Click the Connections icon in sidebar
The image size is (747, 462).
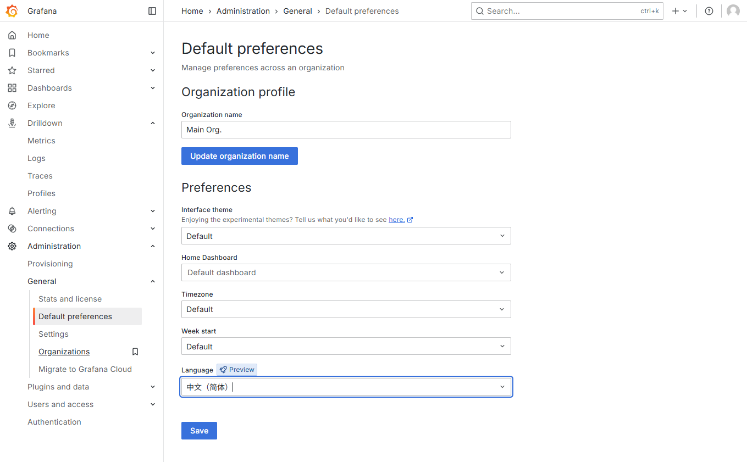12,229
